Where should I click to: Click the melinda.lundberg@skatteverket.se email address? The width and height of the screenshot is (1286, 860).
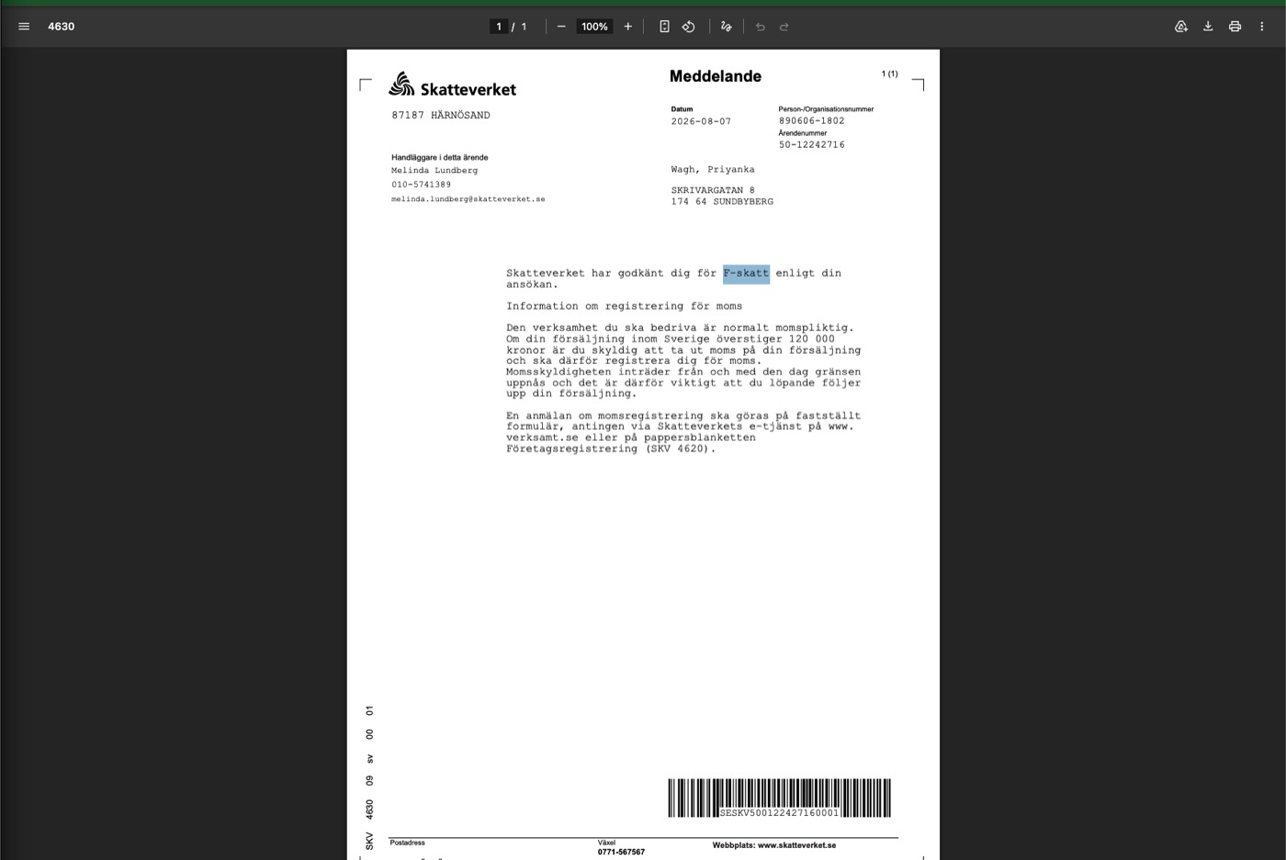(x=468, y=199)
